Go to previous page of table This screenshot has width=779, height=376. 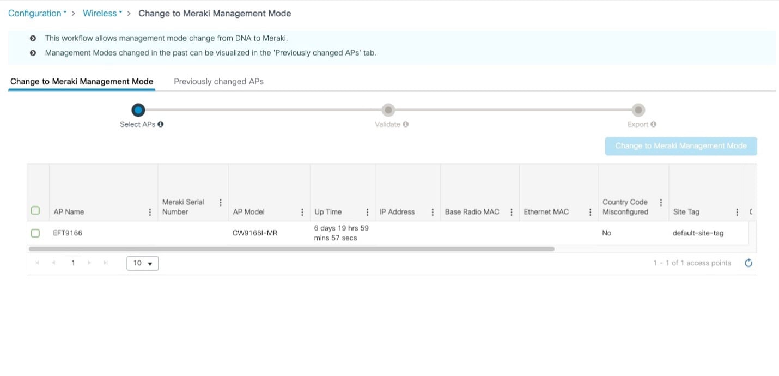pos(53,263)
